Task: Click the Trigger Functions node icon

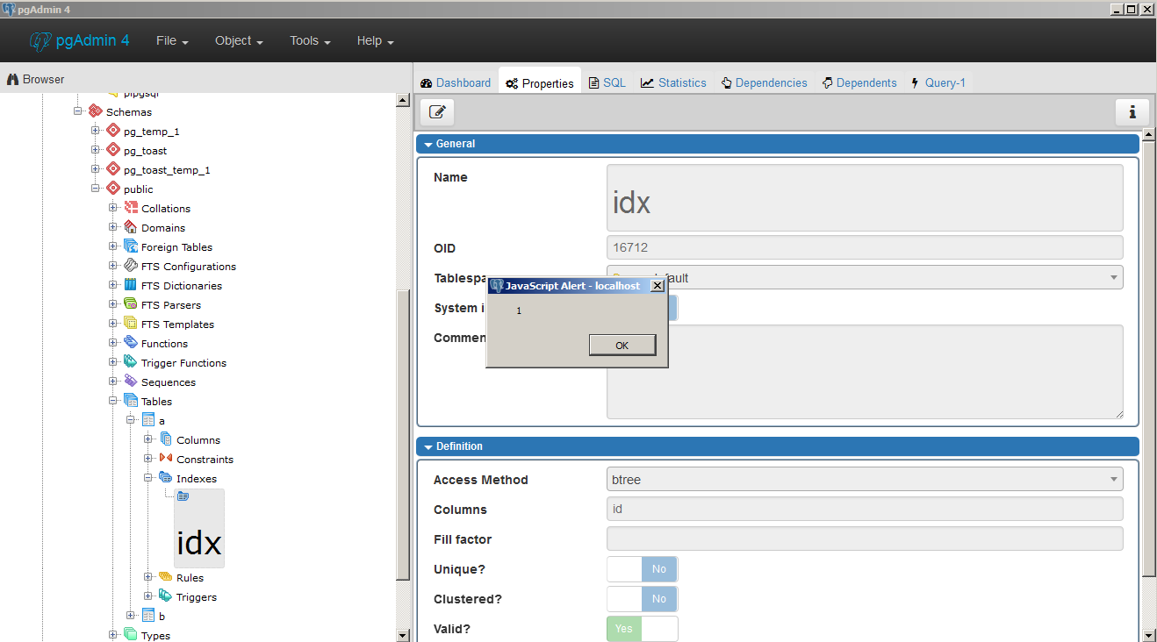Action: [131, 362]
